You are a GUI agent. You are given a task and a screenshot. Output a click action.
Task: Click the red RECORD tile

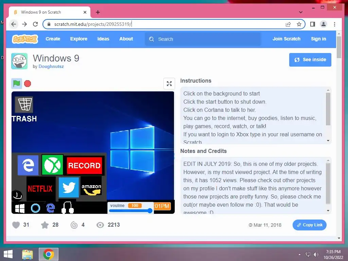[x=84, y=166]
